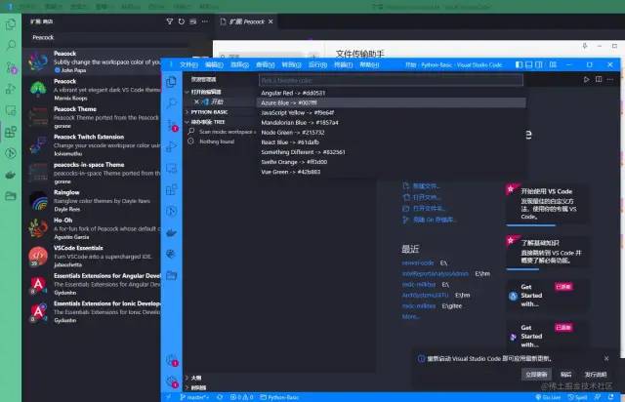Viewport: 625px width, 402px height.
Task: Click the filter extensions funnel icon
Action: point(169,21)
